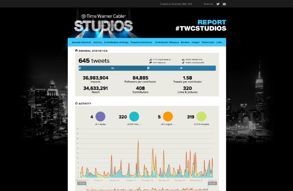293x191 pixels.
Task: Click the original tweets icon in the tweets bar
Action: coord(80,68)
